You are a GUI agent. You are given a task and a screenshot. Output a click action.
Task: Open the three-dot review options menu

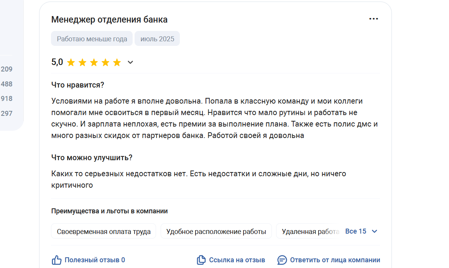coord(373,19)
